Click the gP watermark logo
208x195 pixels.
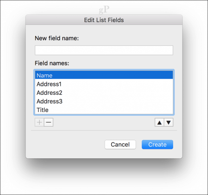(104, 10)
